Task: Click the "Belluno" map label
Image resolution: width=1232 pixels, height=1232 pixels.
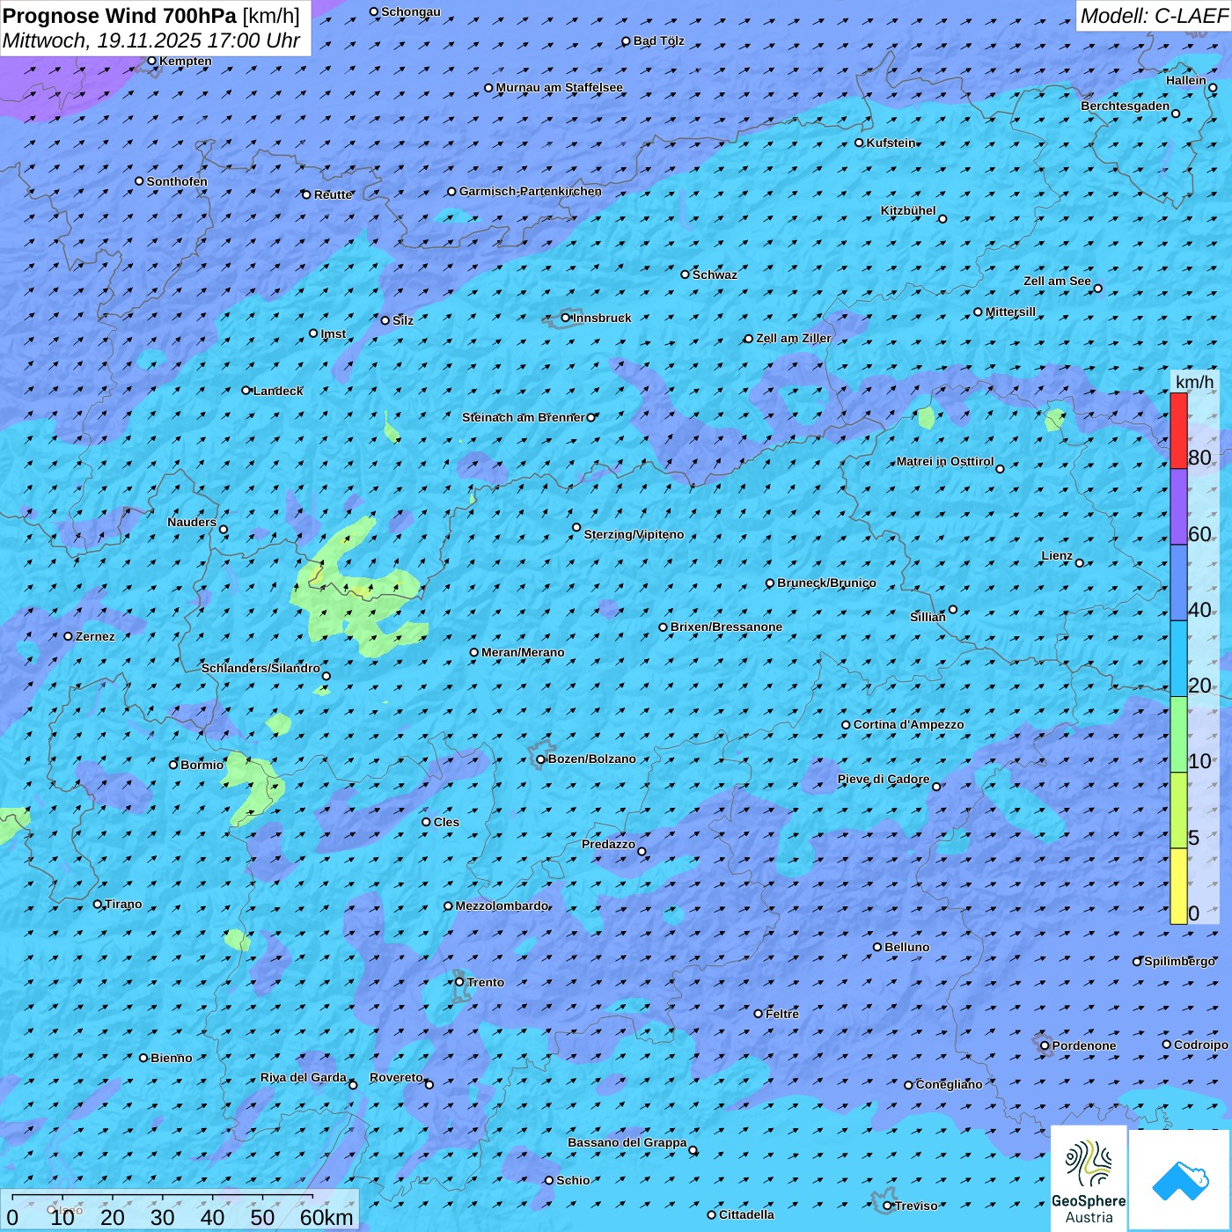Action: click(907, 947)
